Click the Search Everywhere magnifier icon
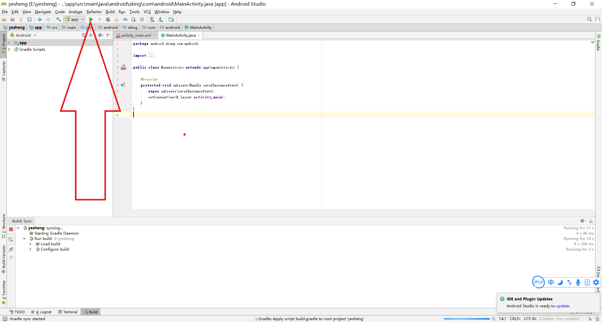The height and width of the screenshot is (322, 602). pos(589,19)
